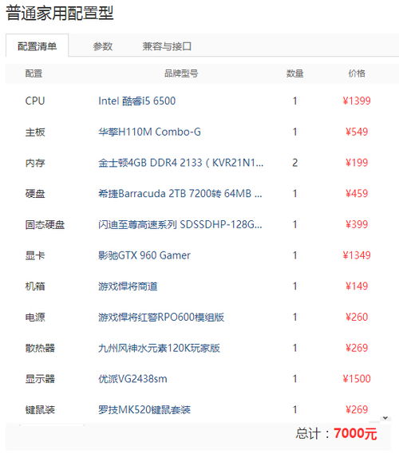This screenshot has width=399, height=454.
Task: Select the 固态硬盘 price ¥399
Action: coord(357,224)
